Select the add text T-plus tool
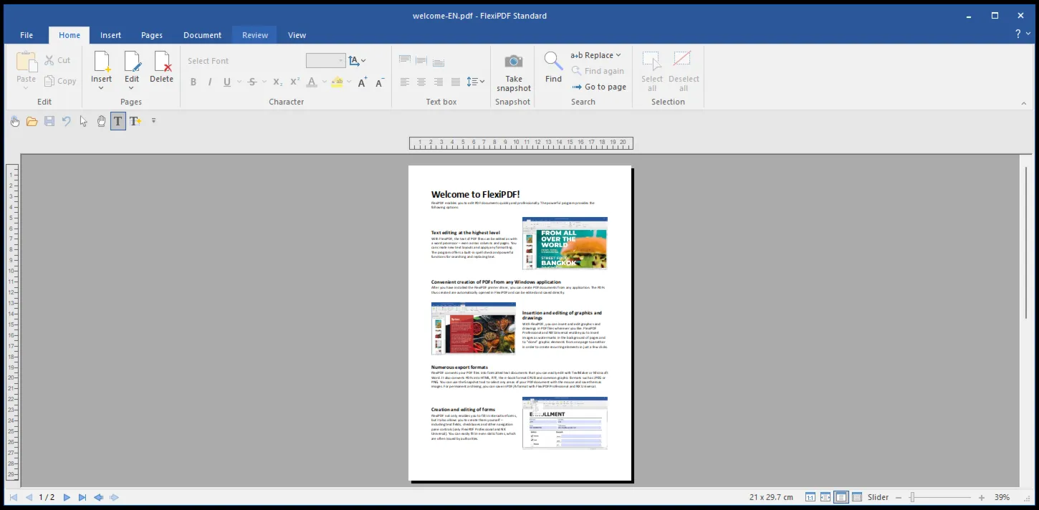 coord(135,121)
